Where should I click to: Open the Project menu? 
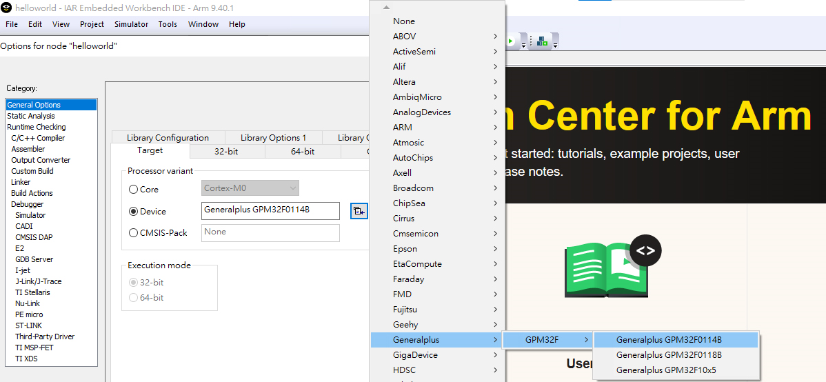click(92, 24)
